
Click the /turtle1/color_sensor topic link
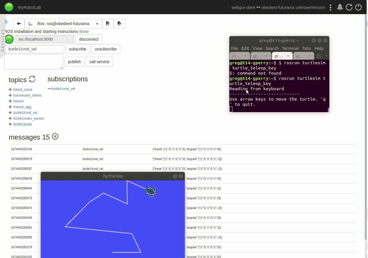tap(29, 118)
